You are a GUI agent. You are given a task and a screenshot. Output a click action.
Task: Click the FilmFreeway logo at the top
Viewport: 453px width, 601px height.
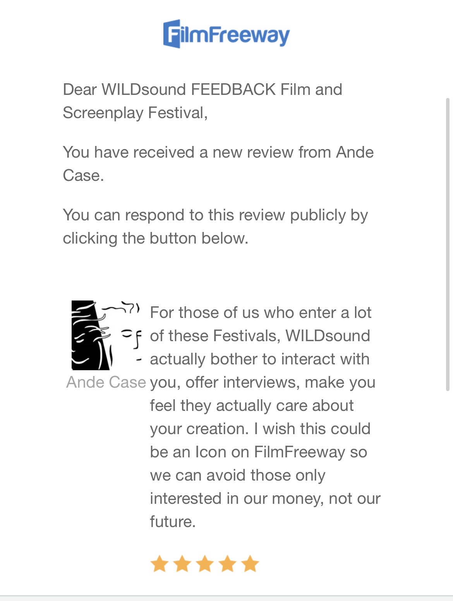226,34
